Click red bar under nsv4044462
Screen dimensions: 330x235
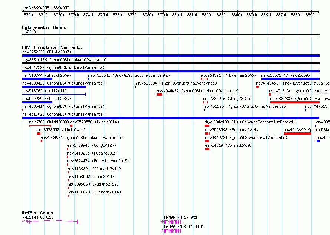[x=159, y=95]
